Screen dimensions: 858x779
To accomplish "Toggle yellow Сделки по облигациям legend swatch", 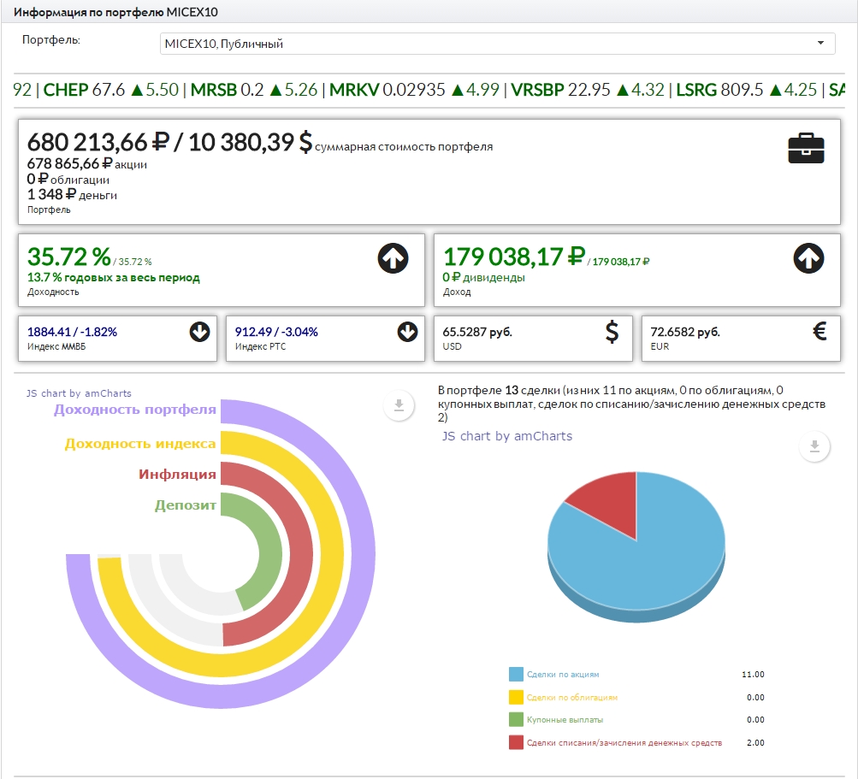I will coord(516,697).
